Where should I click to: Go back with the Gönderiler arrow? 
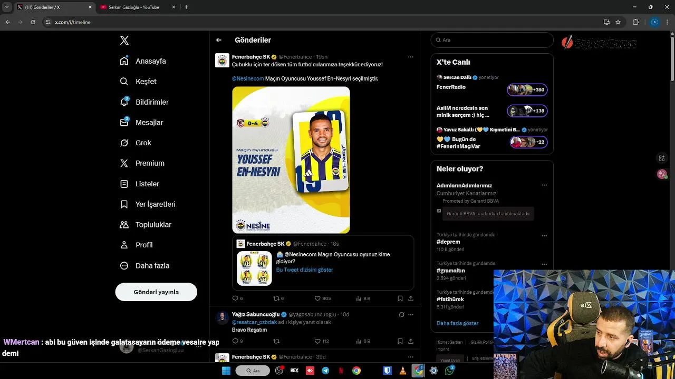point(219,40)
